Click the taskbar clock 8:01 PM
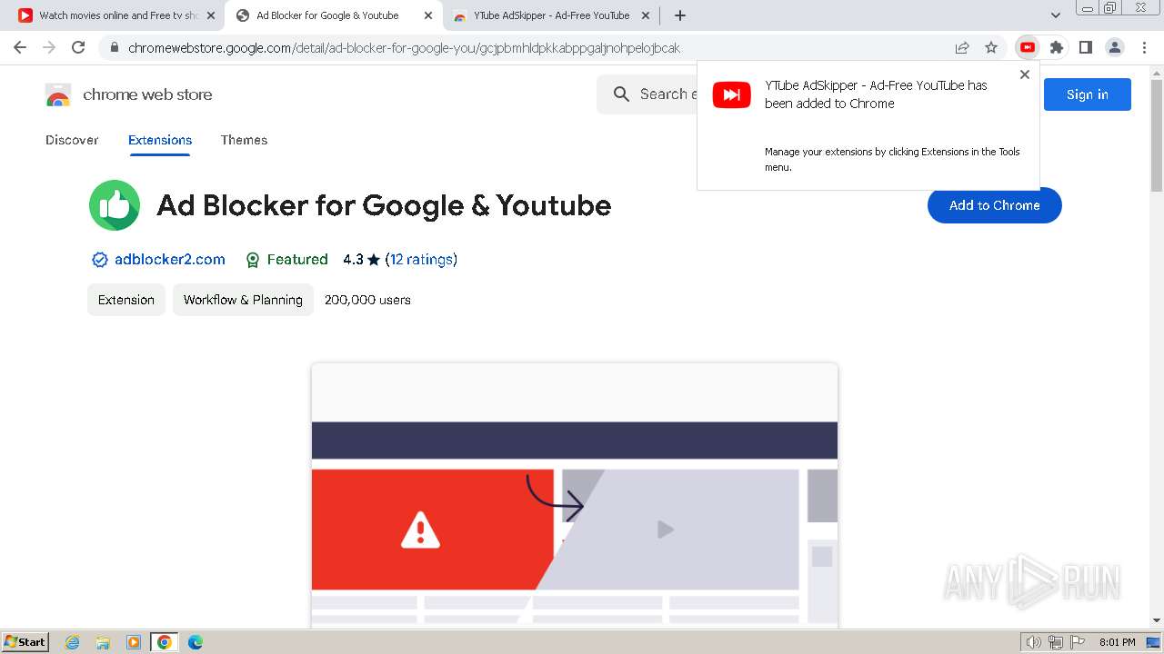The height and width of the screenshot is (654, 1164). click(x=1117, y=642)
